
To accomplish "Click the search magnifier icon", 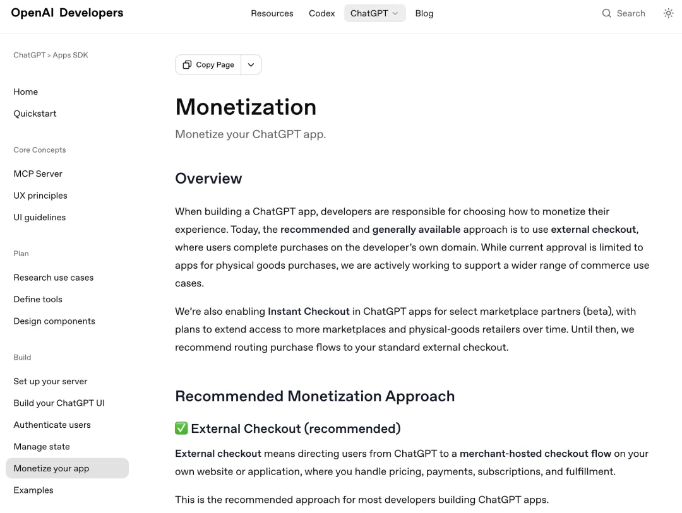I will (606, 13).
